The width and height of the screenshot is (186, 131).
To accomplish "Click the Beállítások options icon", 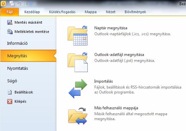I will (x=10, y=92).
